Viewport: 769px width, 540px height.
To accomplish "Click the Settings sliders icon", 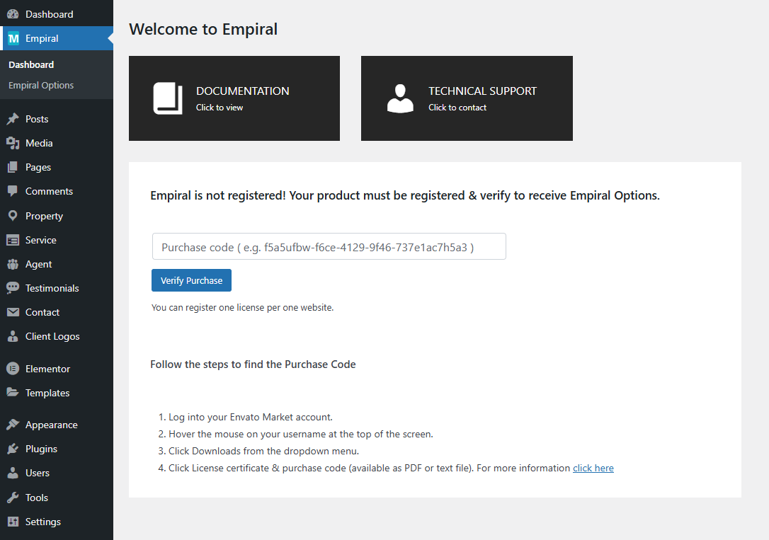I will (13, 522).
